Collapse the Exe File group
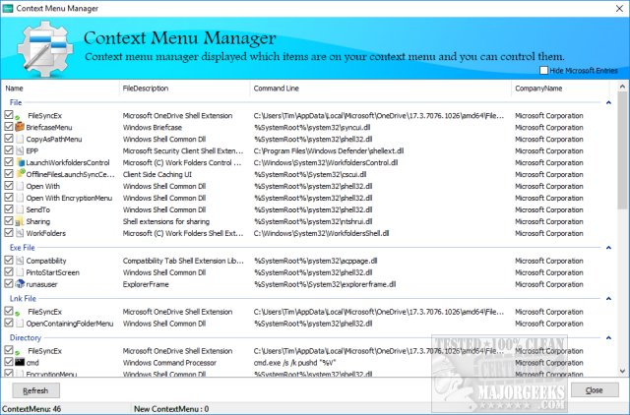This screenshot has width=630, height=415. coord(608,248)
